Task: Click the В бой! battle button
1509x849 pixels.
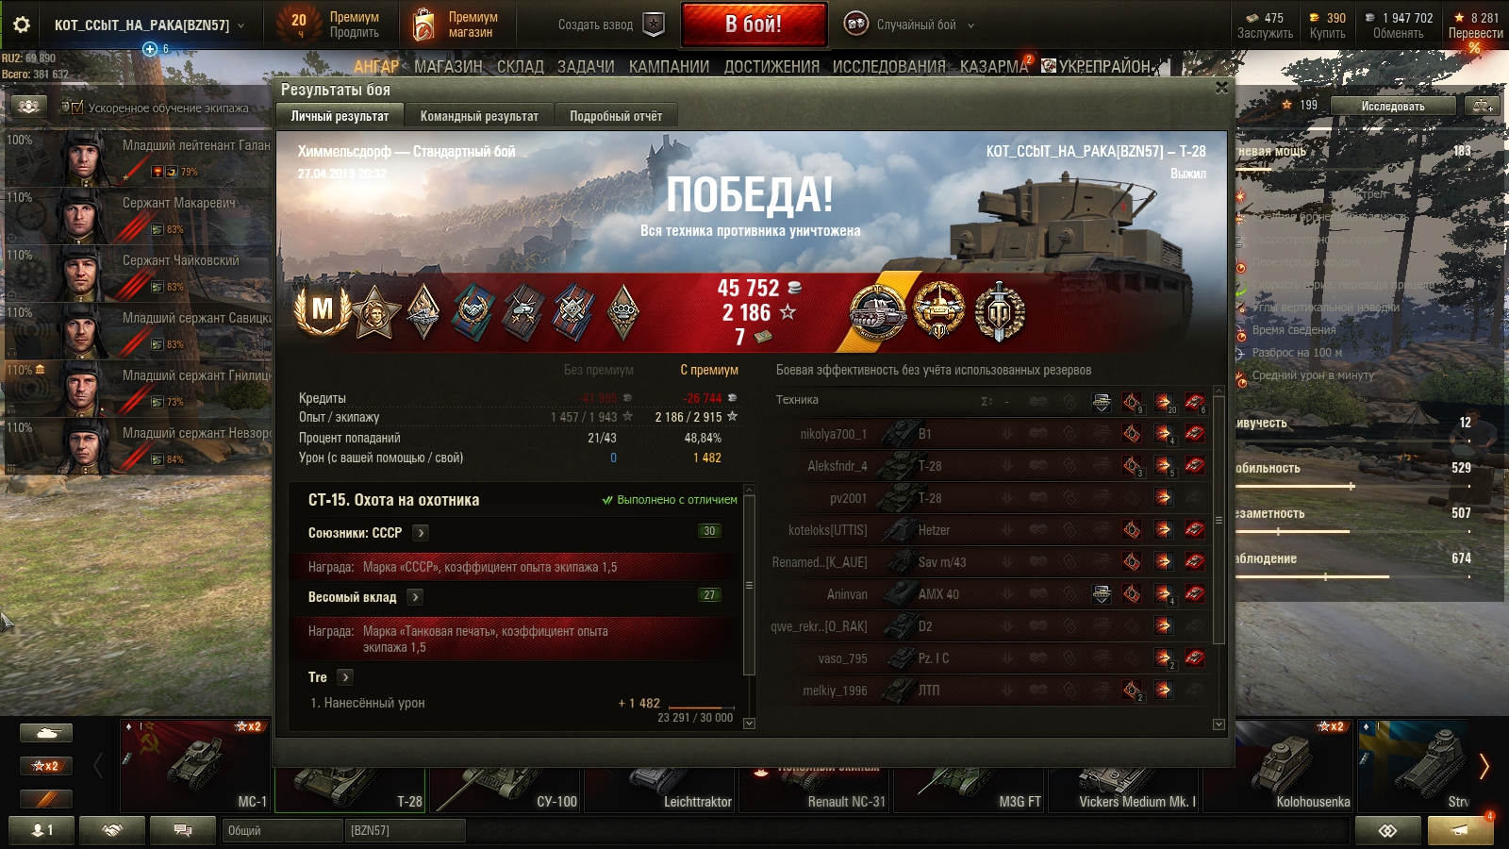Action: (x=754, y=25)
